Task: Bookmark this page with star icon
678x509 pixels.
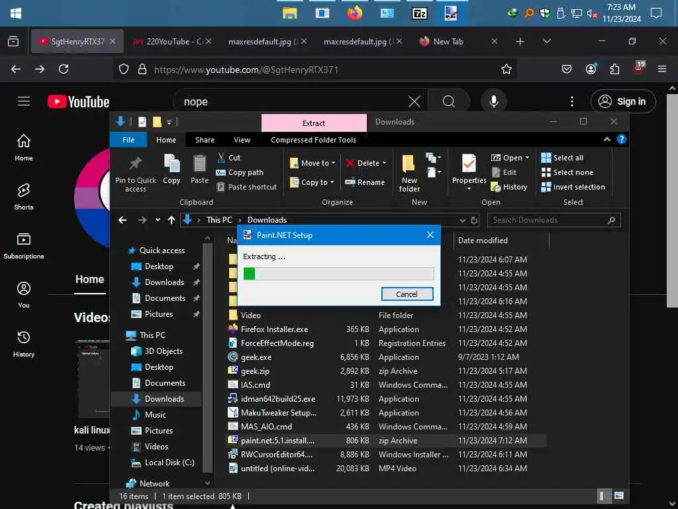Action: 507,69
